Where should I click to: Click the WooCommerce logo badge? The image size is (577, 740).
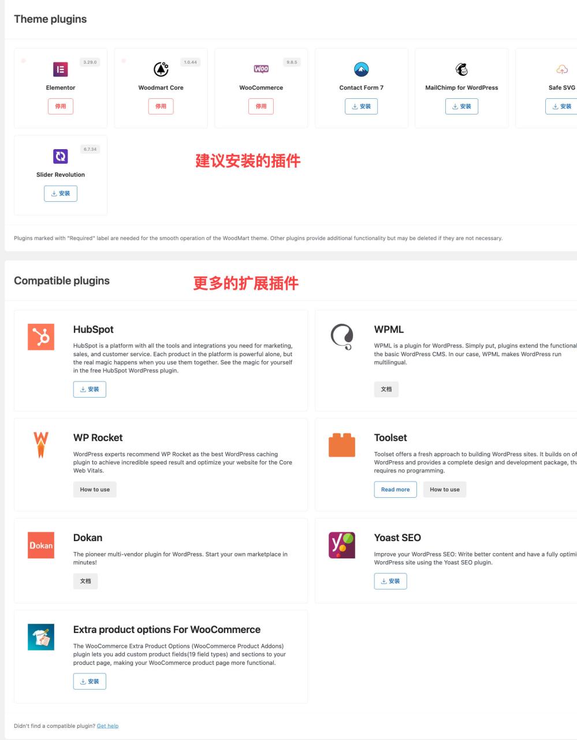pyautogui.click(x=261, y=68)
